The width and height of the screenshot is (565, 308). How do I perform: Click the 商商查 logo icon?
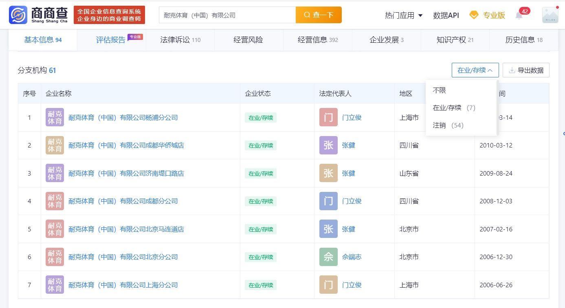tap(16, 15)
